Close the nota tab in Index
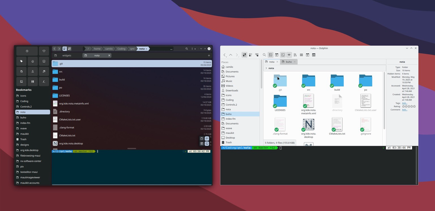The width and height of the screenshot is (435, 211). 109,56
